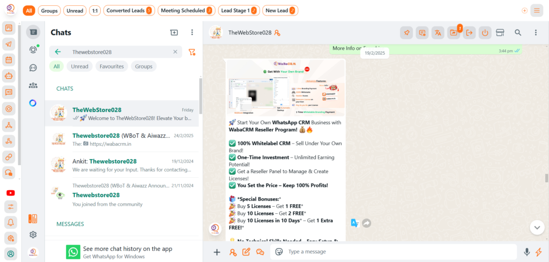Switch to the Converted Leads tab
Image resolution: width=549 pixels, height=262 pixels.
click(128, 10)
